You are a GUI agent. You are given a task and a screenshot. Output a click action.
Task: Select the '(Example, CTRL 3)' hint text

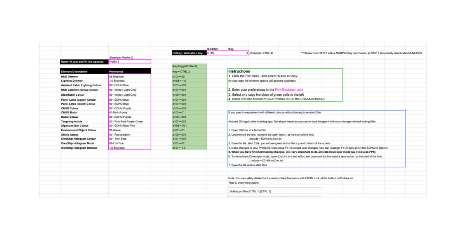261,53
